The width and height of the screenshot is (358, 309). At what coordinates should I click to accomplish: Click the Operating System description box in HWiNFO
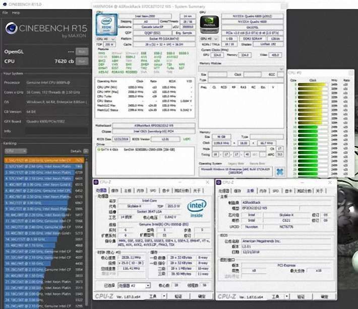click(235, 171)
